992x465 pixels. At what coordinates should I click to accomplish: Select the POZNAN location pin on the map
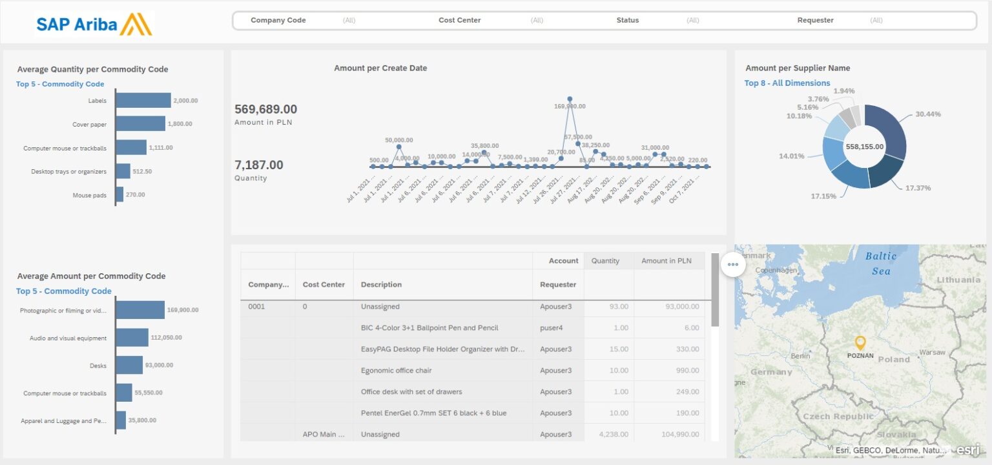pyautogui.click(x=862, y=344)
